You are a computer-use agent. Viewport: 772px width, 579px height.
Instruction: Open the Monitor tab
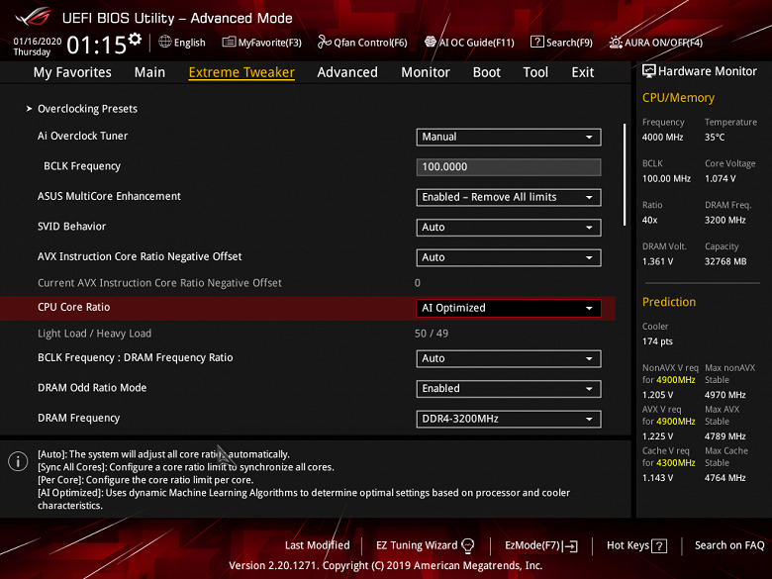(x=426, y=72)
